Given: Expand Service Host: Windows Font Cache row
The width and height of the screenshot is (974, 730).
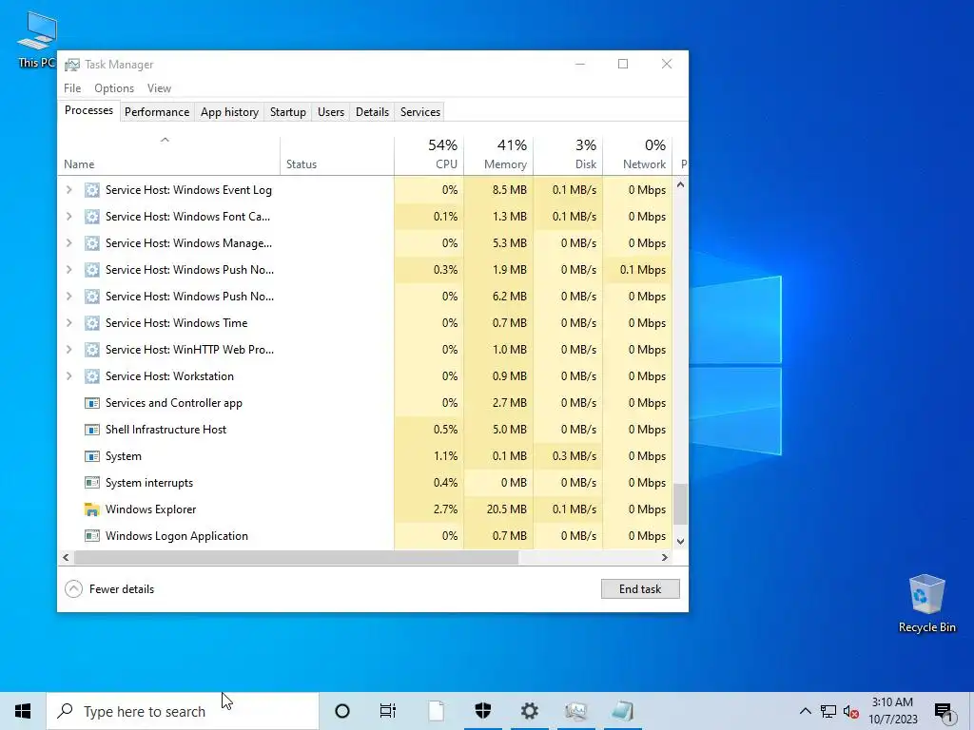Looking at the screenshot, I should 68,217.
